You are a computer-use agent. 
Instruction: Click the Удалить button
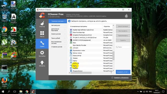123,40
